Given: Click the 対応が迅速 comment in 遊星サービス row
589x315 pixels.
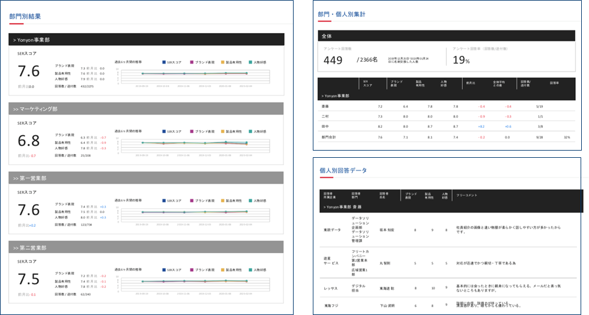Looking at the screenshot, I should coord(486,263).
